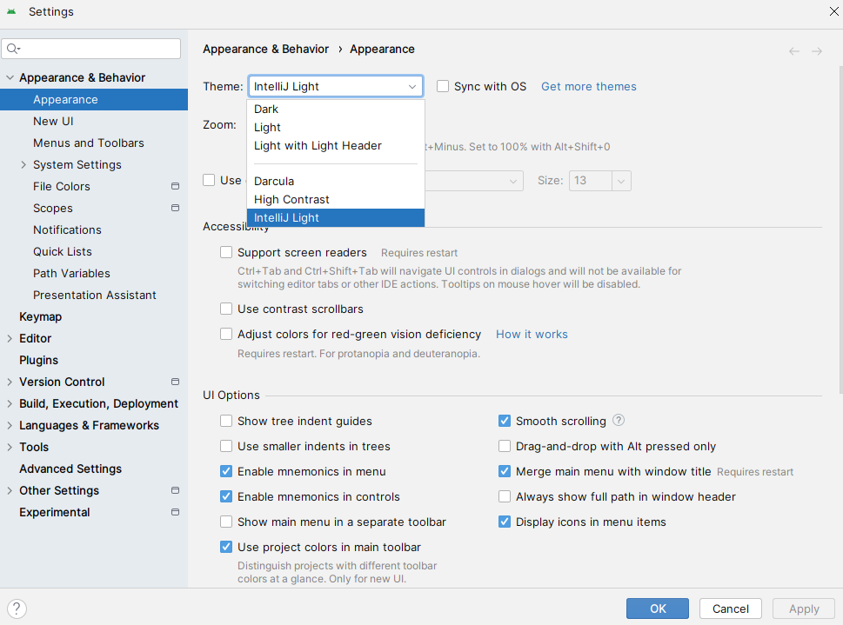
Task: Open the Keymap settings page
Action: coord(40,316)
